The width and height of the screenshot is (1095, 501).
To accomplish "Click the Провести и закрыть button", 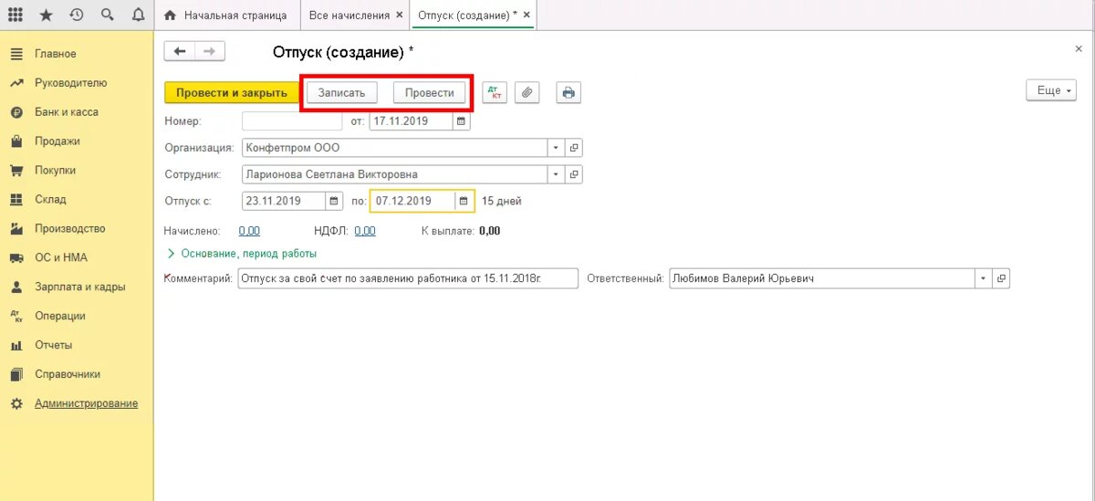I will coord(232,92).
